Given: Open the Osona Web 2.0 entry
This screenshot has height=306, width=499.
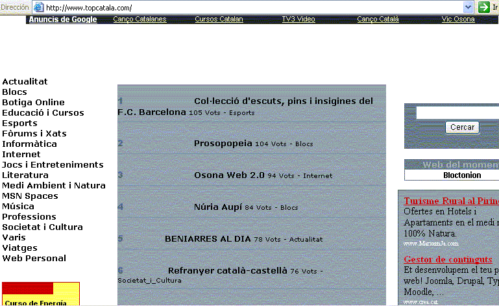Looking at the screenshot, I should tap(229, 175).
